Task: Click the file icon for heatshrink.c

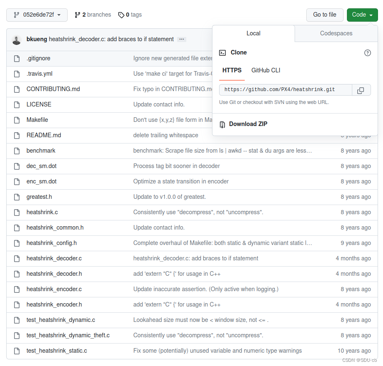Action: tap(17, 213)
